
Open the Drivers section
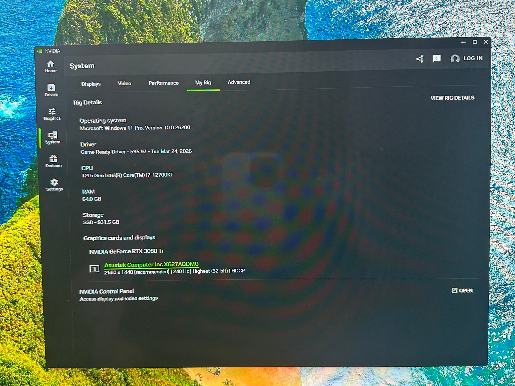51,90
